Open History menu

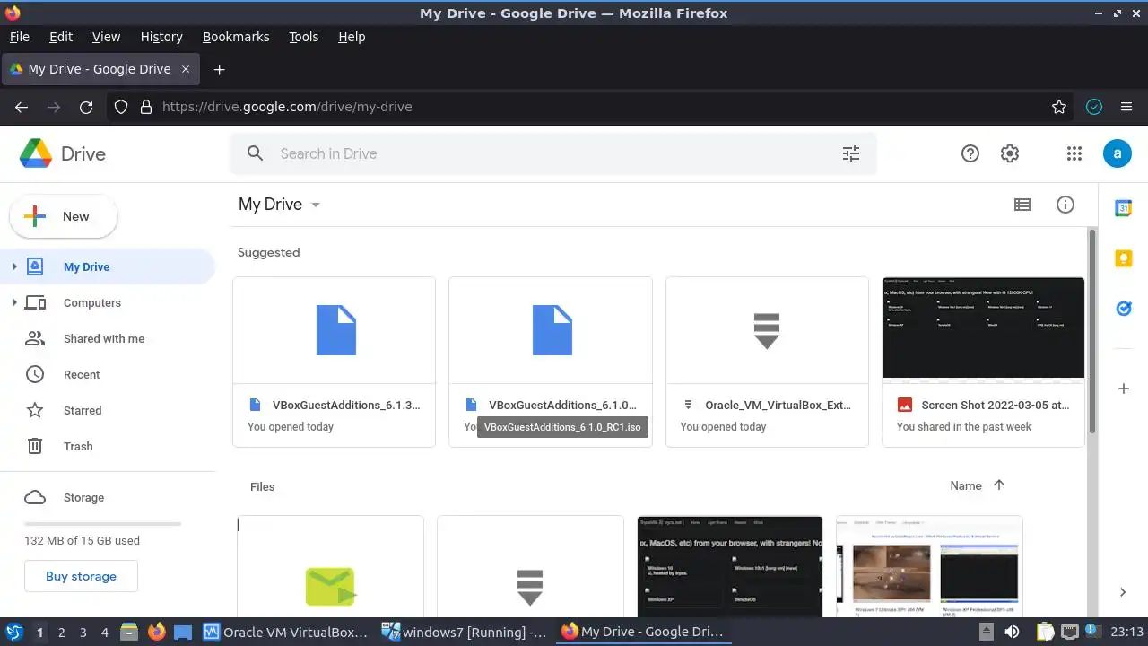[x=161, y=37]
